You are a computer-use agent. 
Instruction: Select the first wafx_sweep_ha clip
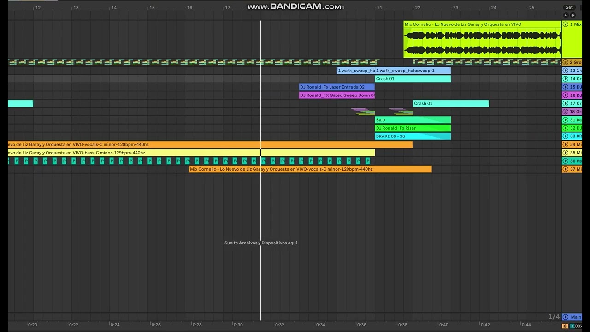[356, 71]
